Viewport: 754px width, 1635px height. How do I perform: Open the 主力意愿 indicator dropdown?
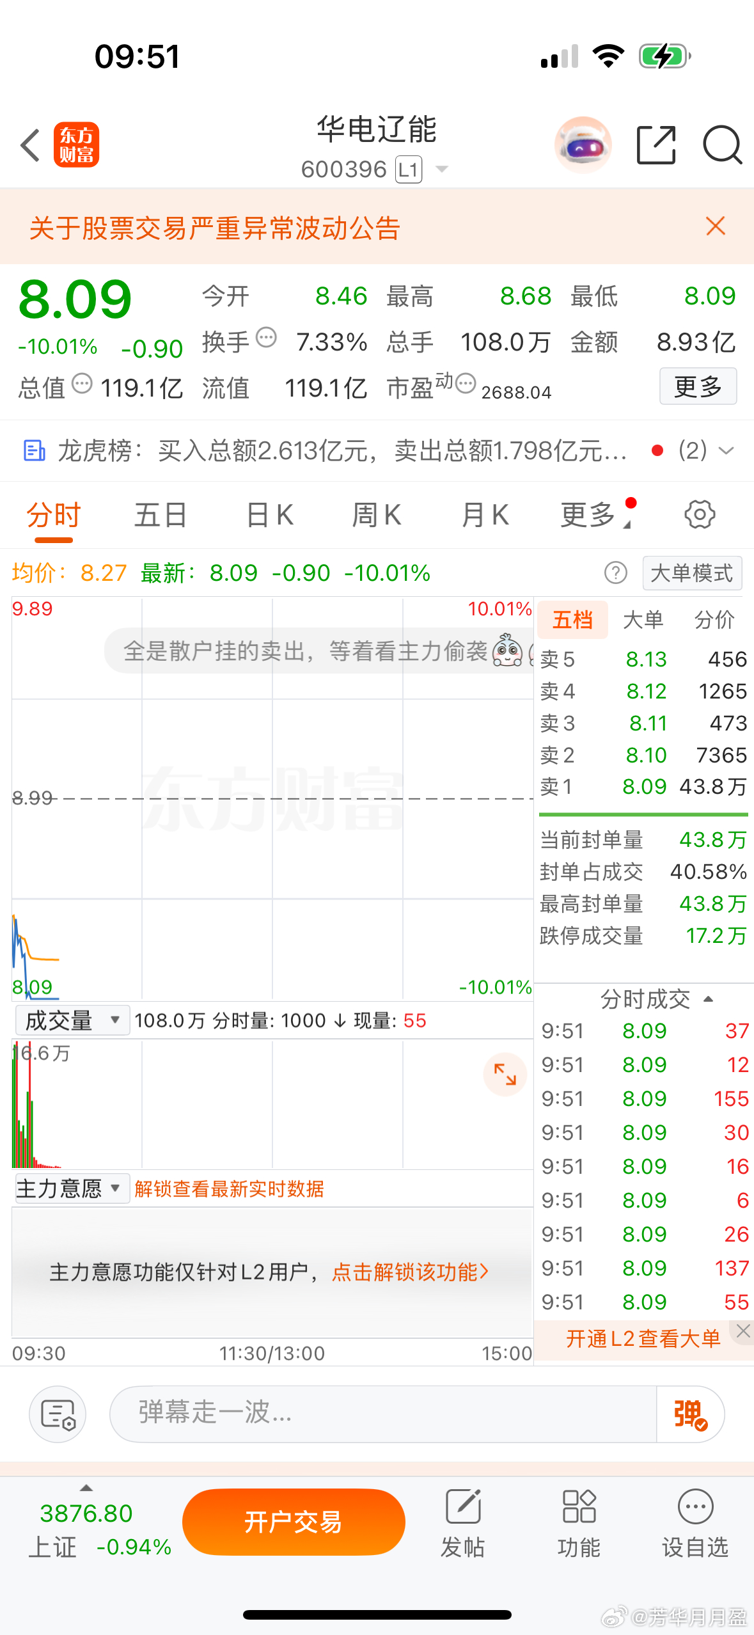(72, 1189)
